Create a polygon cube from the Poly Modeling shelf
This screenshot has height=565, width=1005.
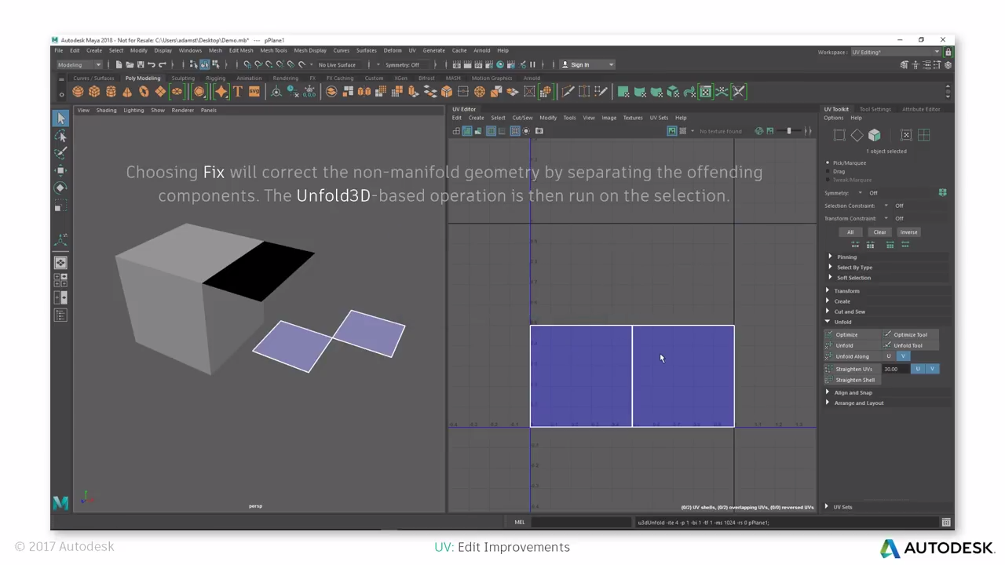click(x=94, y=92)
